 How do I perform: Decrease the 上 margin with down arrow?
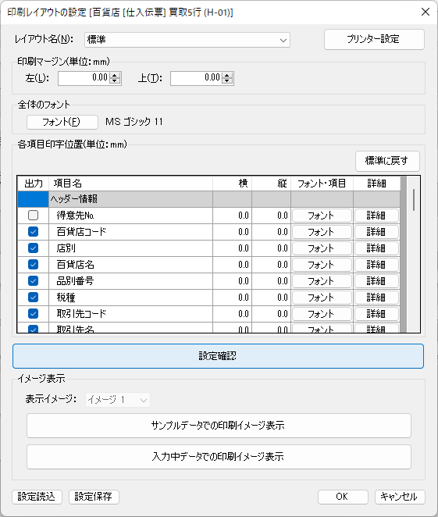[x=227, y=81]
